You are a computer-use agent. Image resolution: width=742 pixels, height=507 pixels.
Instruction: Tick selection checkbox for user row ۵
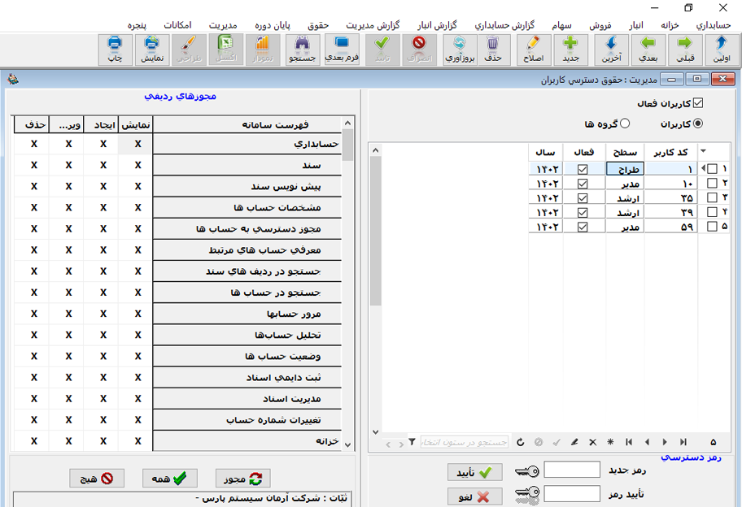click(712, 227)
